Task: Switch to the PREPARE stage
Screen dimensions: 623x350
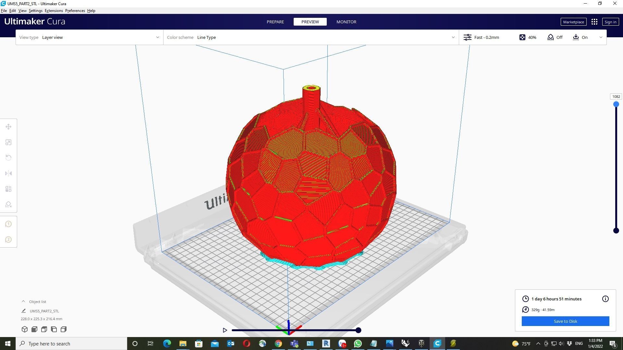Action: pos(275,22)
